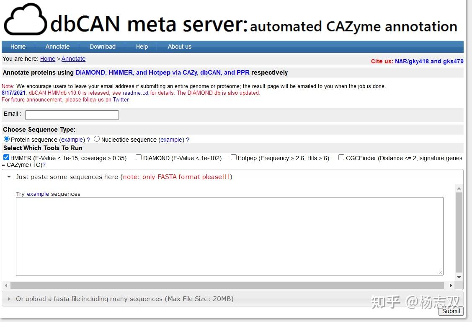Screen dimensions: 472x322
Task: Click the example sequences link
Action: point(38,194)
